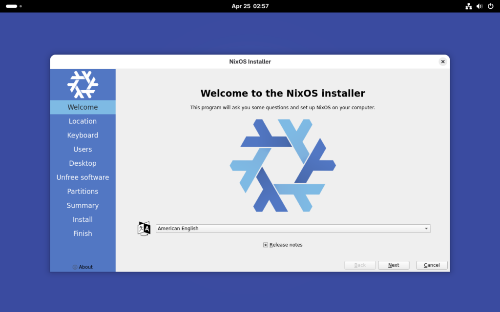This screenshot has height=312, width=500.
Task: Click the NixOS snowflake logo in sidebar
Action: [x=83, y=84]
